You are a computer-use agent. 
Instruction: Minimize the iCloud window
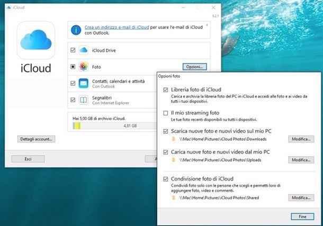183,7
